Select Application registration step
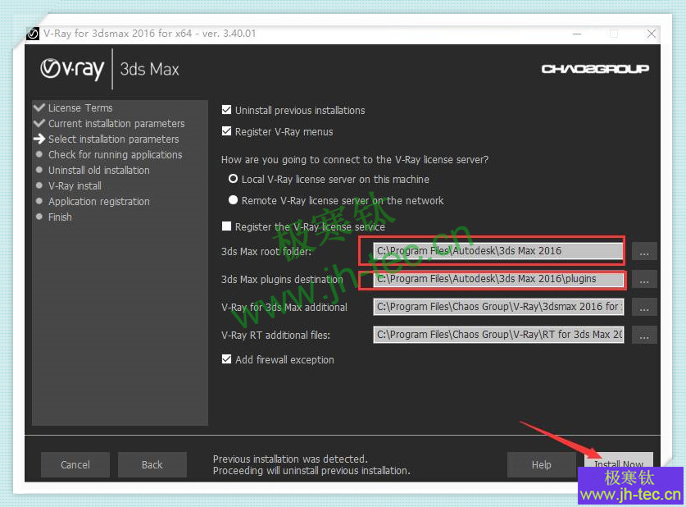The width and height of the screenshot is (686, 507). click(x=99, y=201)
